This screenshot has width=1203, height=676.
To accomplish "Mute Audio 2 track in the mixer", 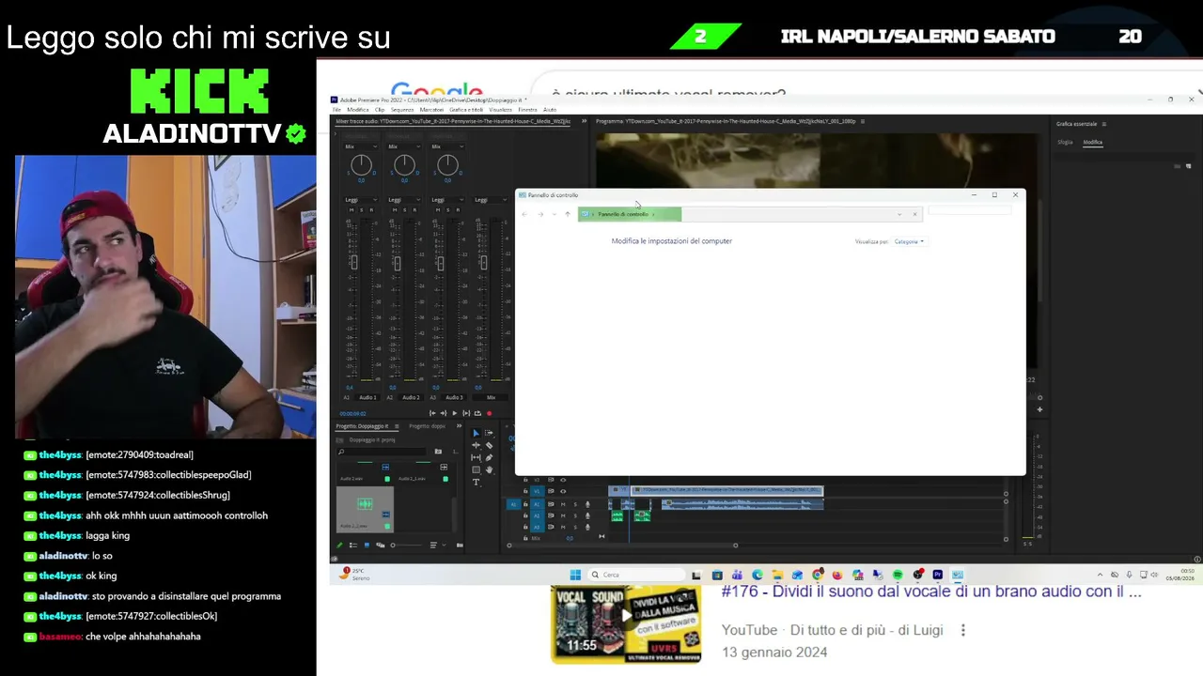I will point(395,209).
